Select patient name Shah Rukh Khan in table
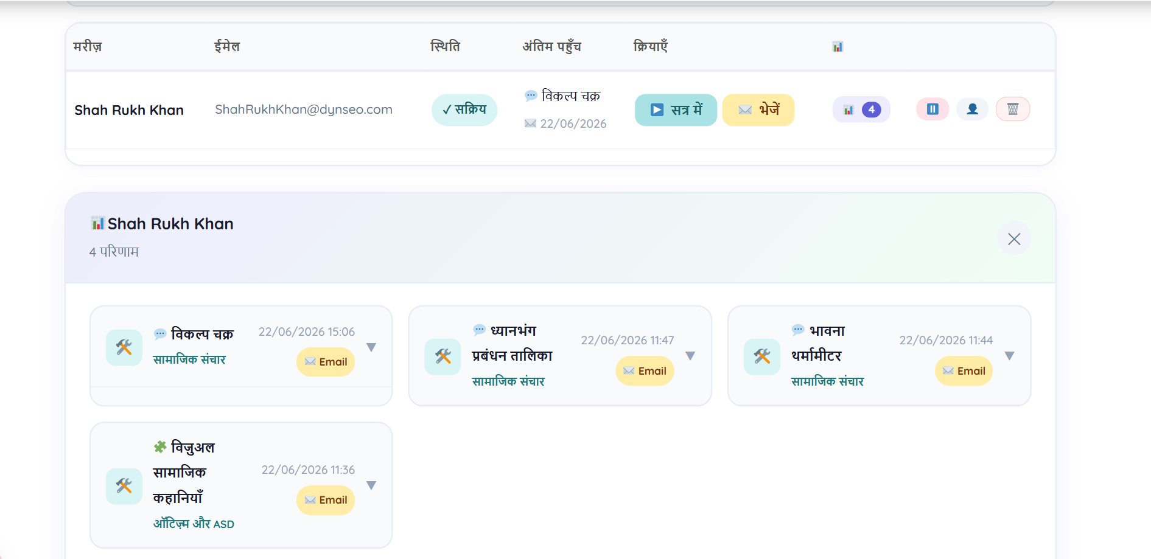This screenshot has height=559, width=1151. (129, 110)
